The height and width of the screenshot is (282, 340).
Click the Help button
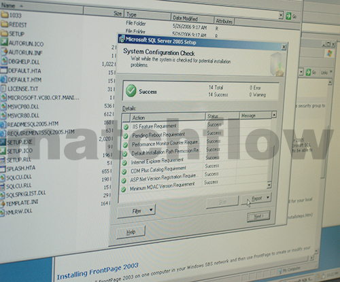click(131, 232)
